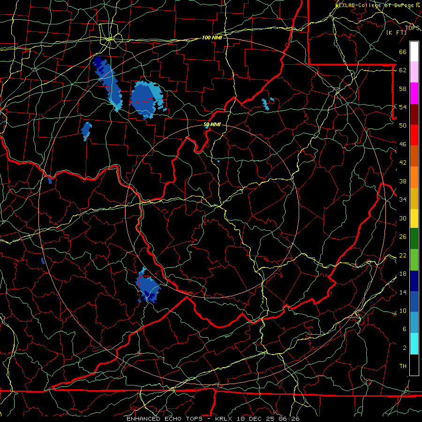This screenshot has height=422, width=422.
Task: Click the bright orange legend swatch
Action: click(414, 177)
